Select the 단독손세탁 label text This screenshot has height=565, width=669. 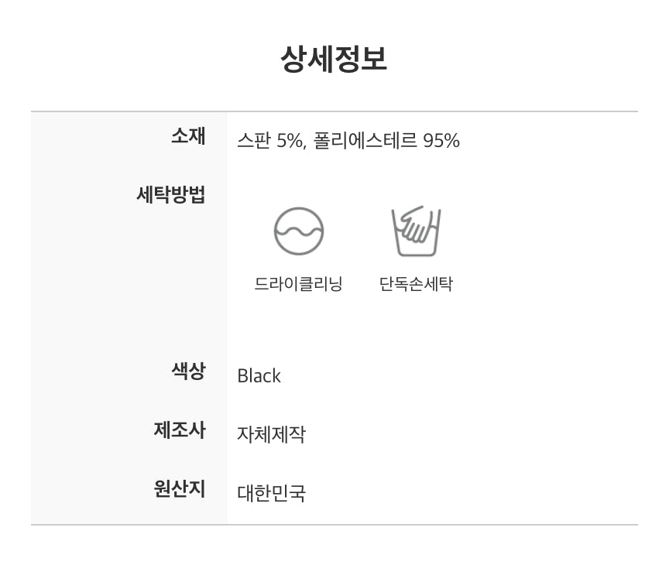pos(416,284)
